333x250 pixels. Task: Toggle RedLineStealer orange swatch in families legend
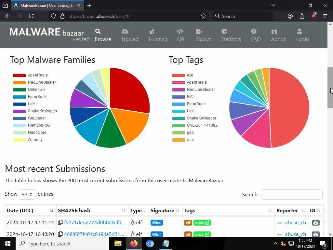(20, 83)
